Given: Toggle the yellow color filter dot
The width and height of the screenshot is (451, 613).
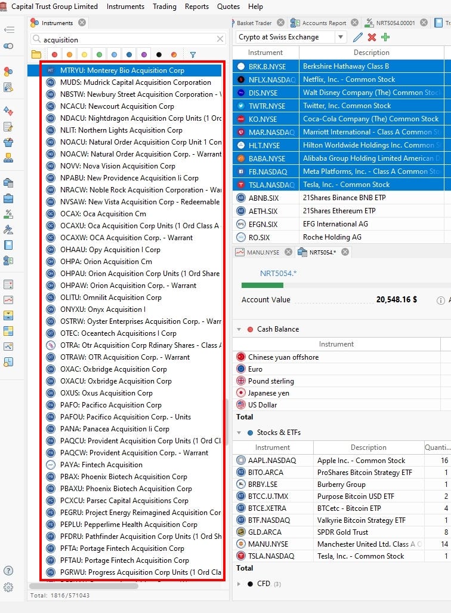Looking at the screenshot, I should [84, 55].
